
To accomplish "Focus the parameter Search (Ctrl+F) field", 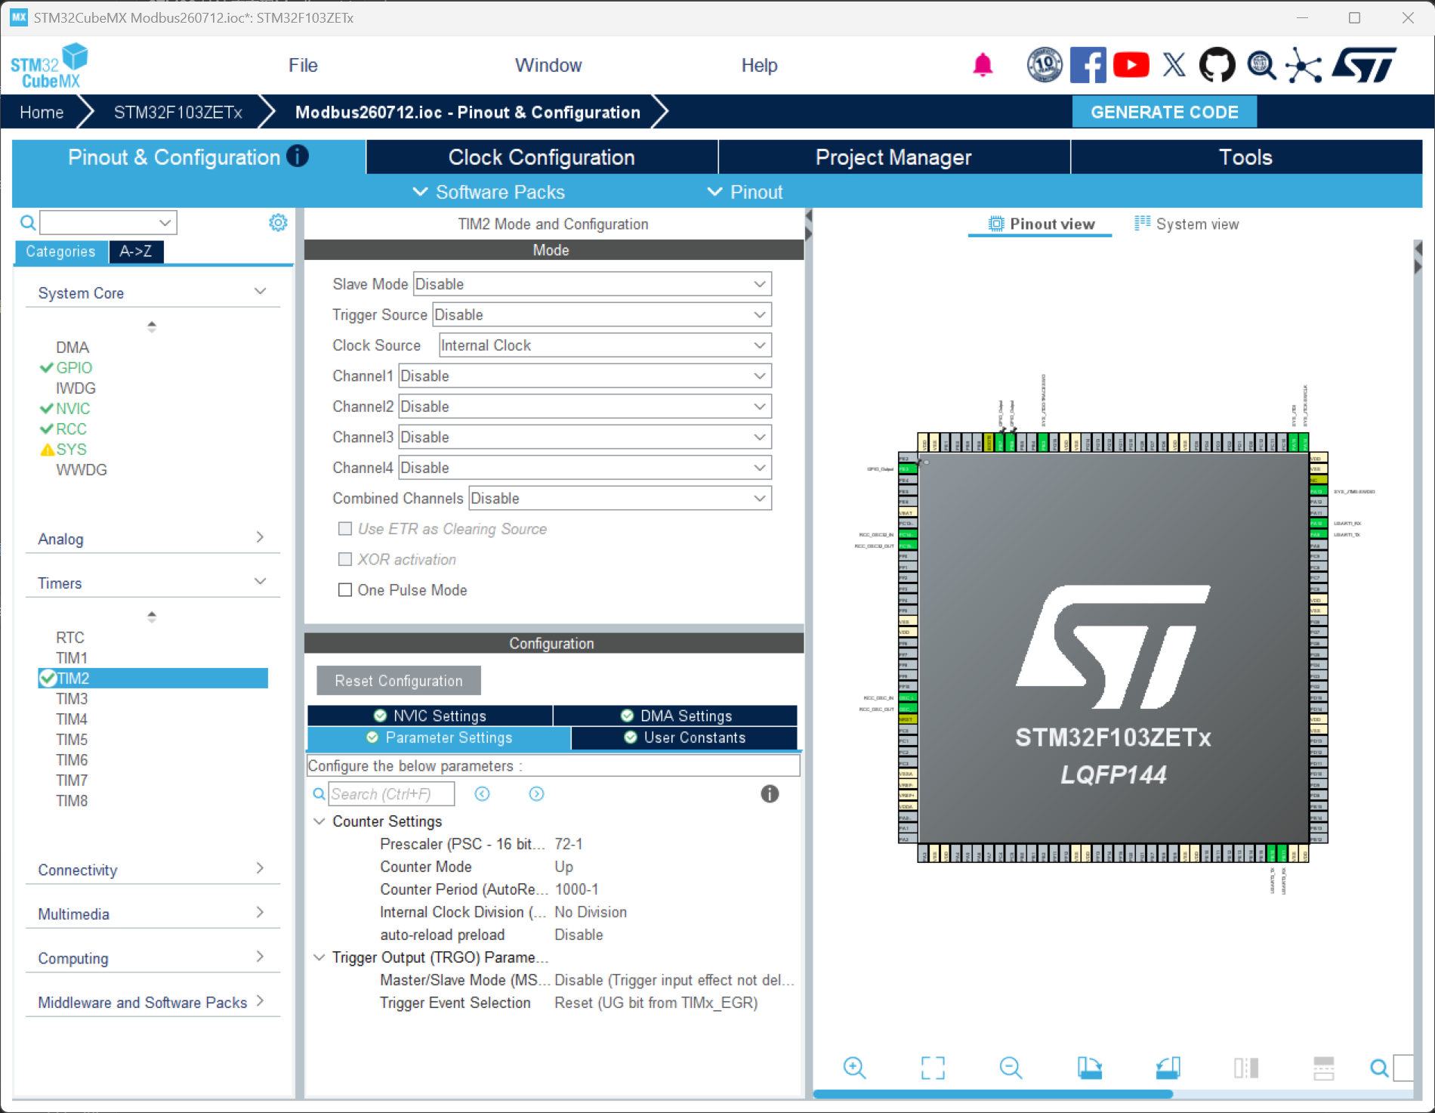I will [391, 794].
